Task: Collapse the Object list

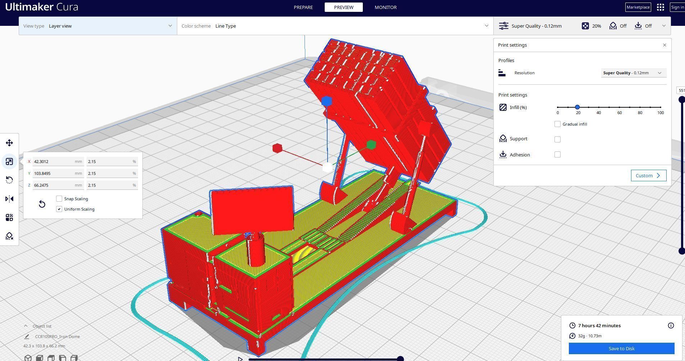Action: (x=26, y=326)
